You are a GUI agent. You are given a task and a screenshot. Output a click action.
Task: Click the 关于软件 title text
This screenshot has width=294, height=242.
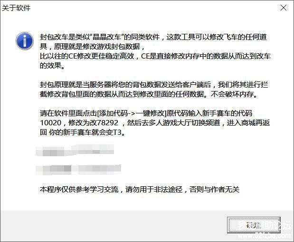pos(16,8)
